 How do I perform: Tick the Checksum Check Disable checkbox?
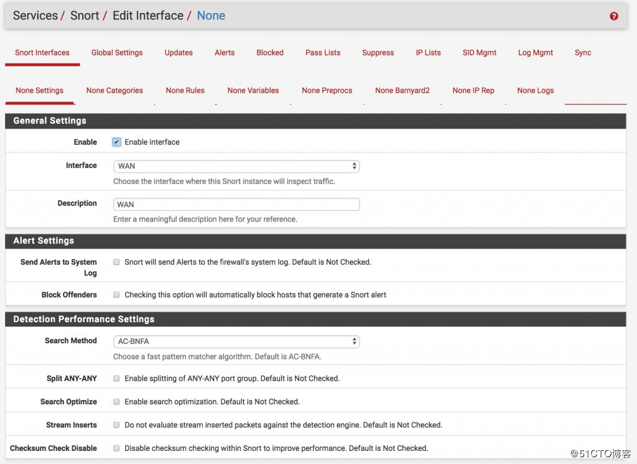click(116, 448)
